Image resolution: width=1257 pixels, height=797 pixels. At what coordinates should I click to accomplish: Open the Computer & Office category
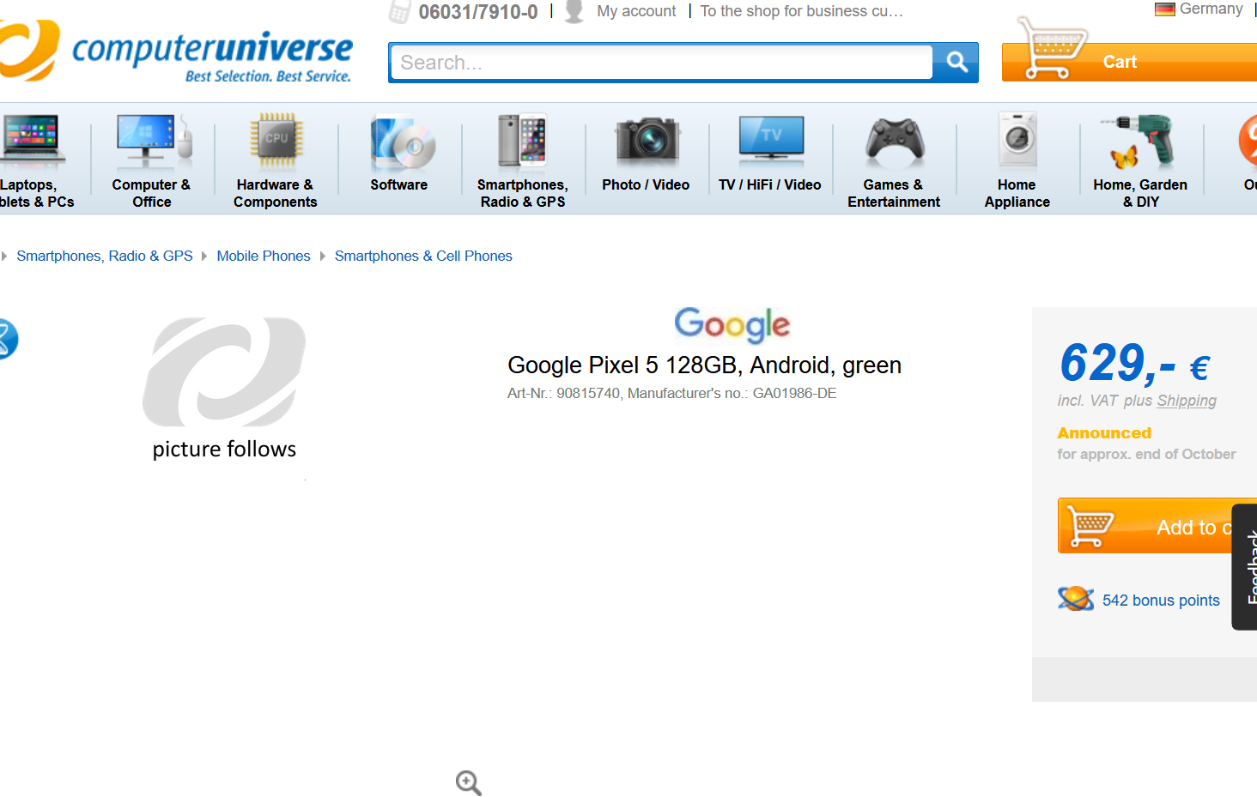pos(152,193)
